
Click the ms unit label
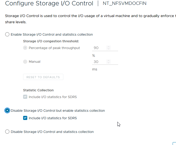click(x=95, y=69)
